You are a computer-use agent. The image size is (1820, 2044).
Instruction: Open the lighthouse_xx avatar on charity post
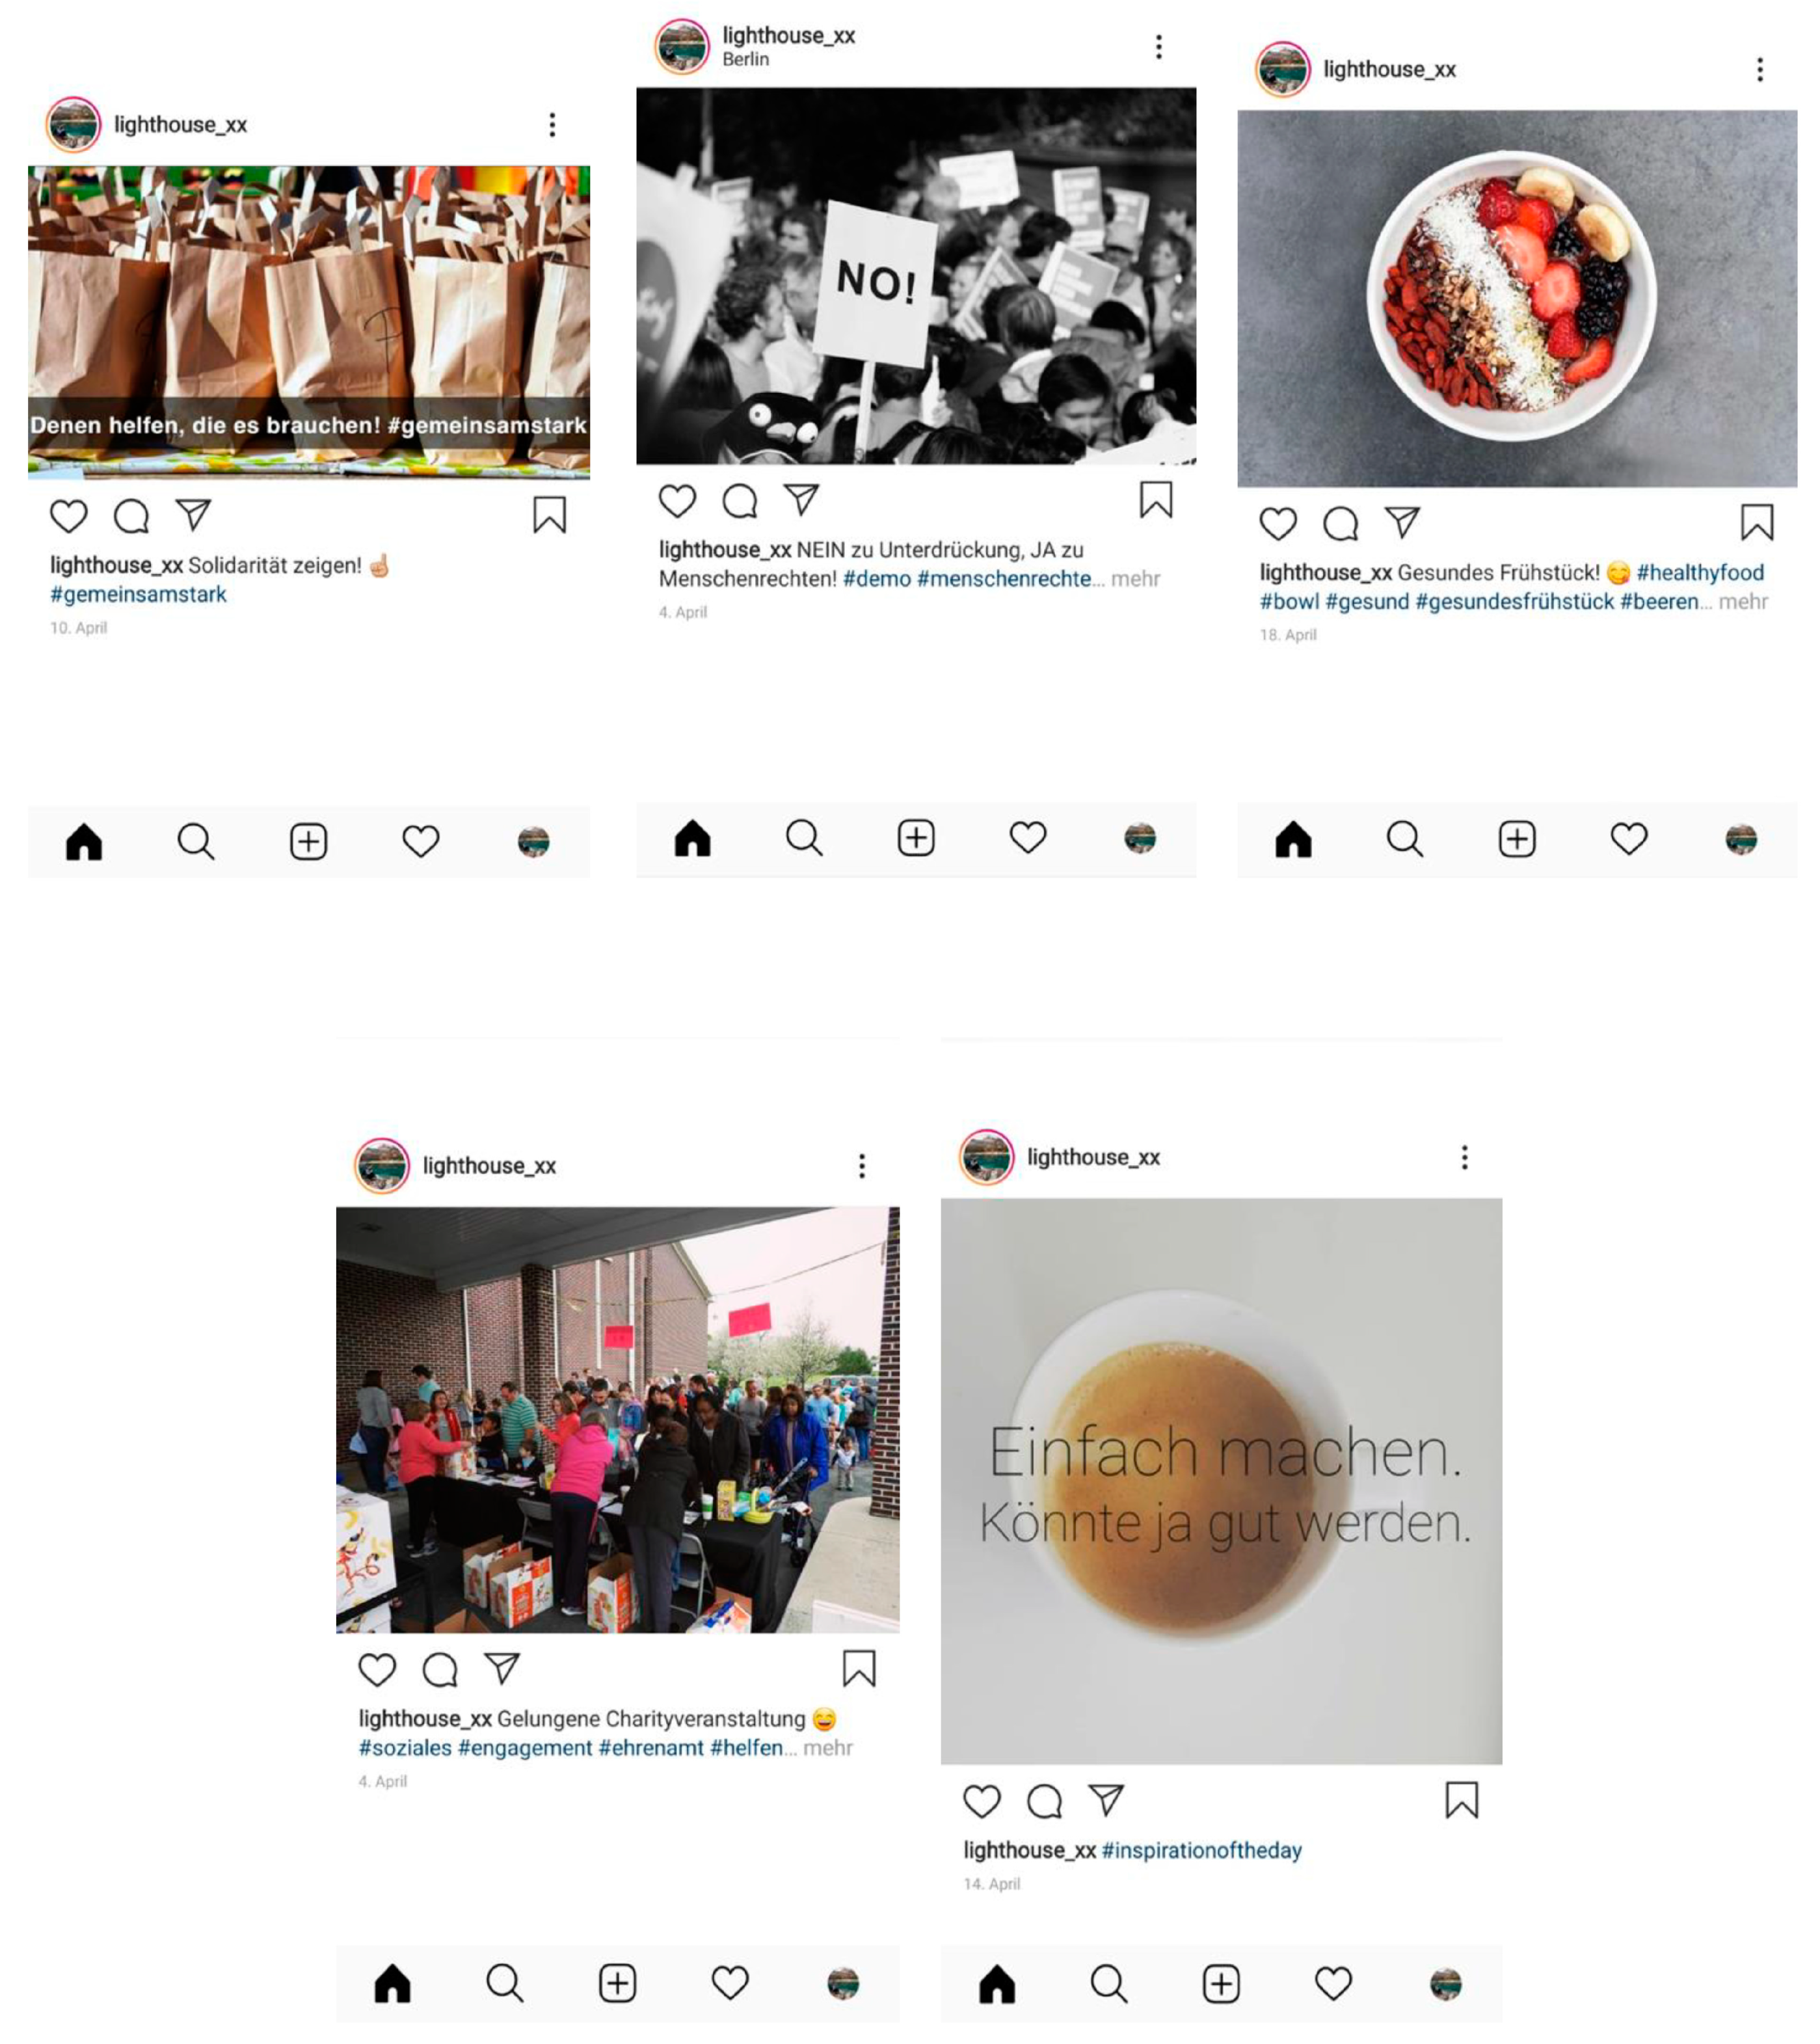click(382, 1165)
